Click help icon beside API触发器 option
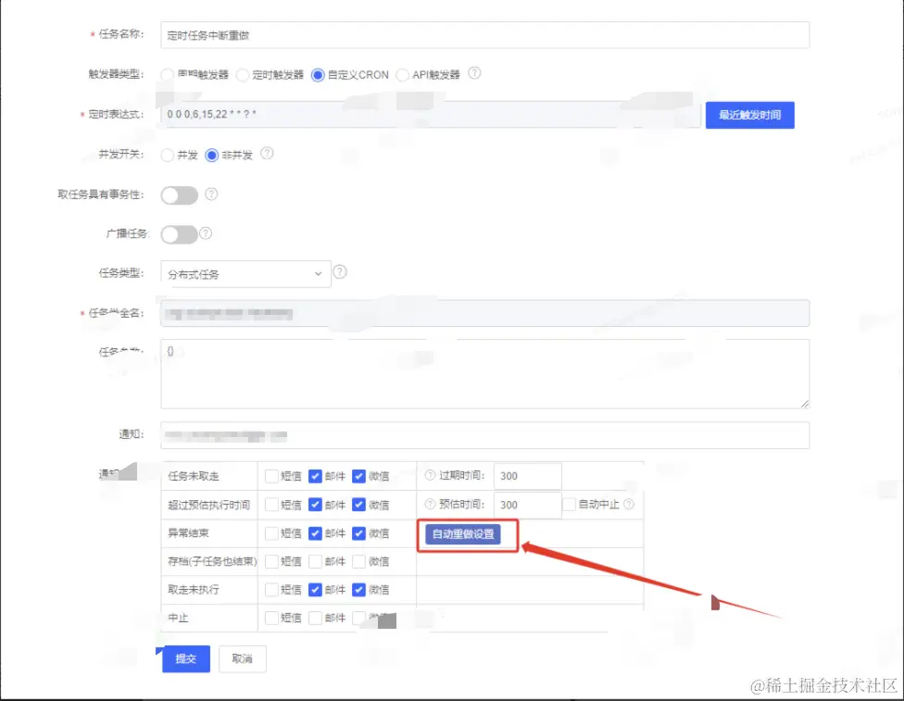The width and height of the screenshot is (904, 701). click(474, 73)
